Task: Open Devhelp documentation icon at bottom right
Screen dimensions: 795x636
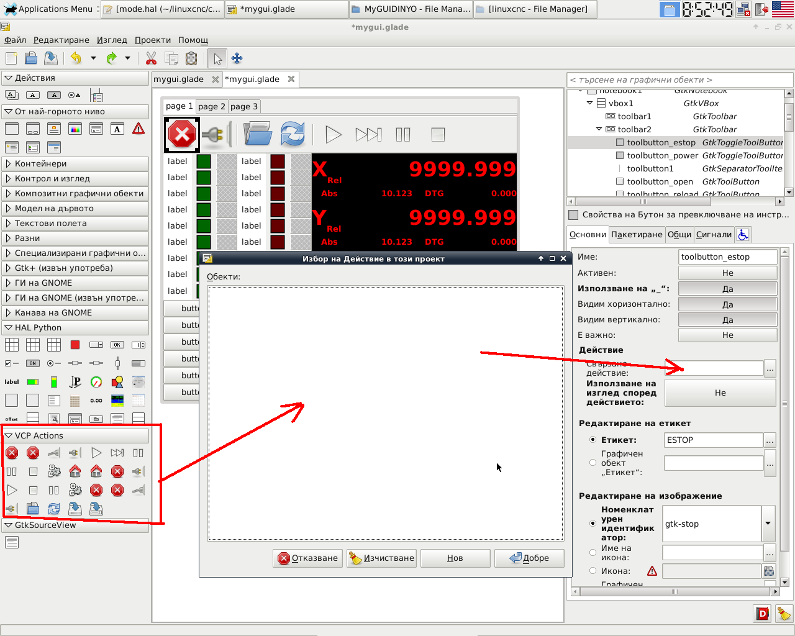Action: [x=763, y=614]
